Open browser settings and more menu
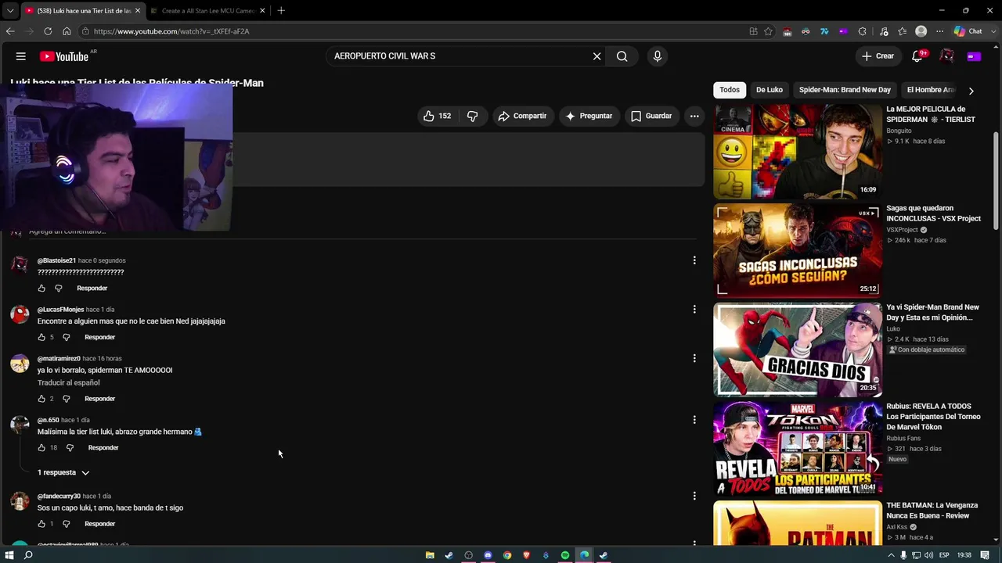The height and width of the screenshot is (563, 1002). (x=939, y=31)
